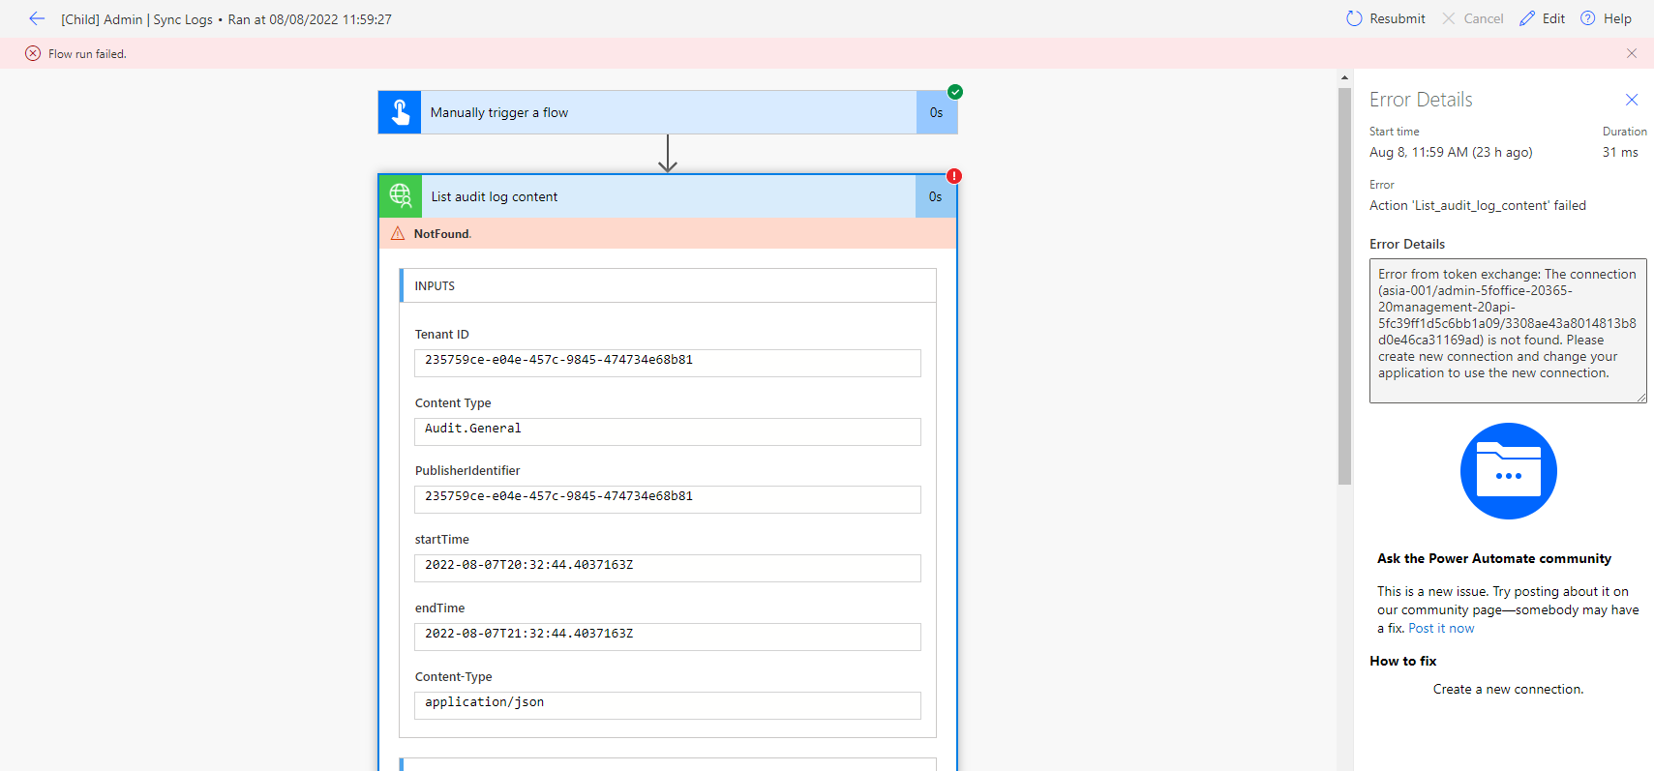The height and width of the screenshot is (771, 1654).
Task: Click the scrollbar up arrow
Action: coord(1344,77)
